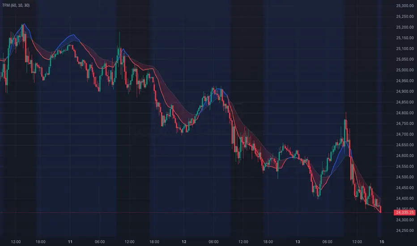Click the 24,250.00 price axis label
417x246 pixels.
click(405, 231)
